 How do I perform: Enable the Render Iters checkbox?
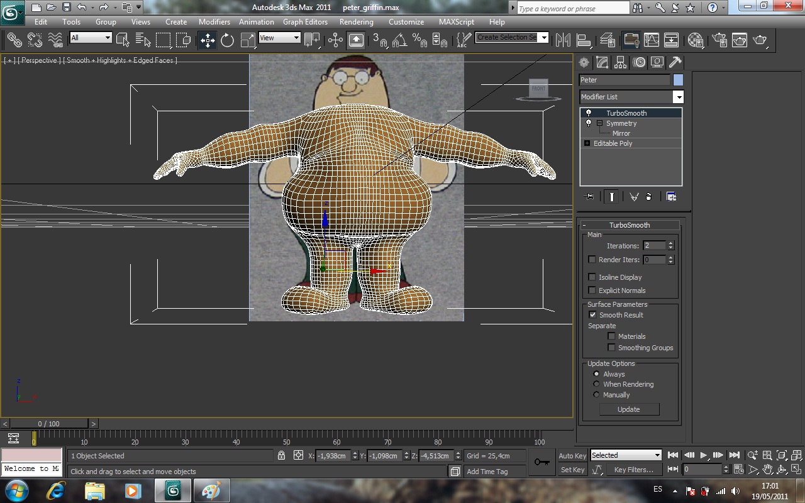pyautogui.click(x=592, y=260)
